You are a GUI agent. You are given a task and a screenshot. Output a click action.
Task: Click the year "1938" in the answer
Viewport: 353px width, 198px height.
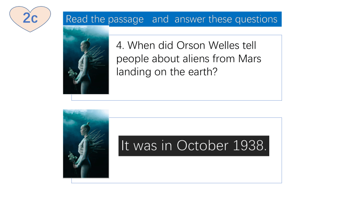[x=248, y=146]
